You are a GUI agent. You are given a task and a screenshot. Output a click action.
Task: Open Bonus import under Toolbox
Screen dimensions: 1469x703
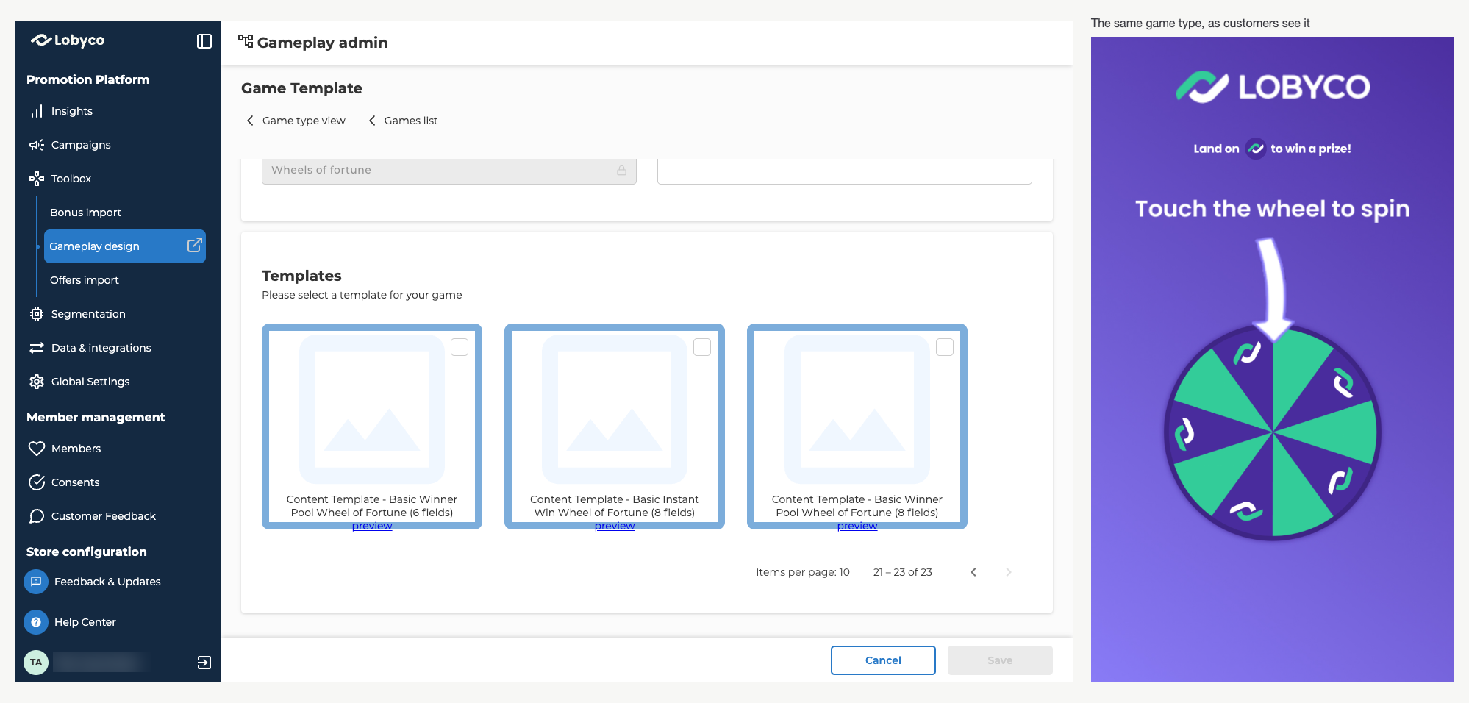click(85, 213)
